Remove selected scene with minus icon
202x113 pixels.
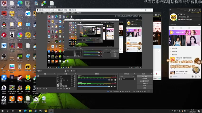[40, 88]
